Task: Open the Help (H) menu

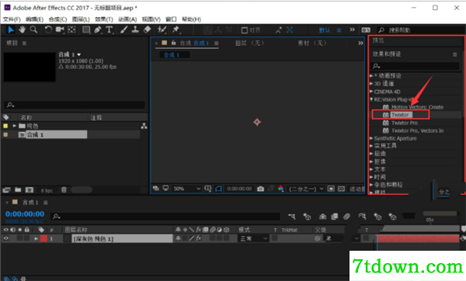Action: (x=191, y=19)
